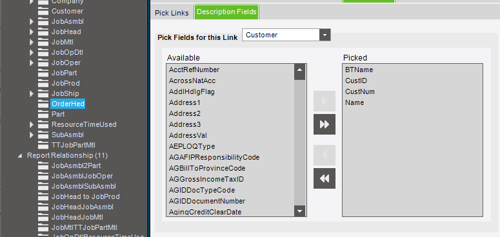Click the JobHeadJobMtl relationship folder icon
This screenshot has height=237, width=500.
pos(43,217)
